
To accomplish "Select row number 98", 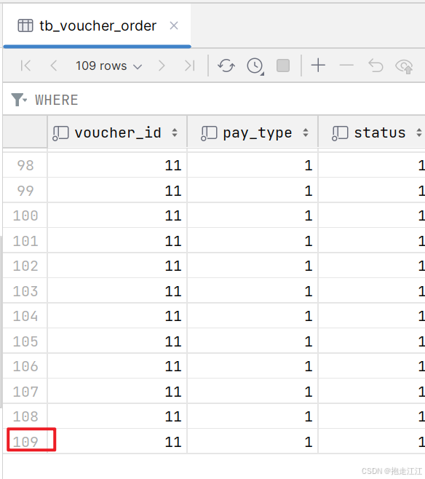I will click(x=25, y=165).
